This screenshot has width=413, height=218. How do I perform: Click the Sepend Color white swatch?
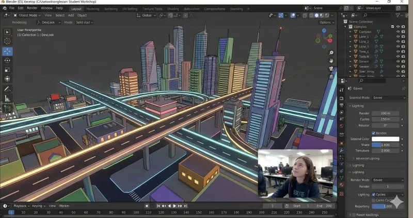click(386, 139)
